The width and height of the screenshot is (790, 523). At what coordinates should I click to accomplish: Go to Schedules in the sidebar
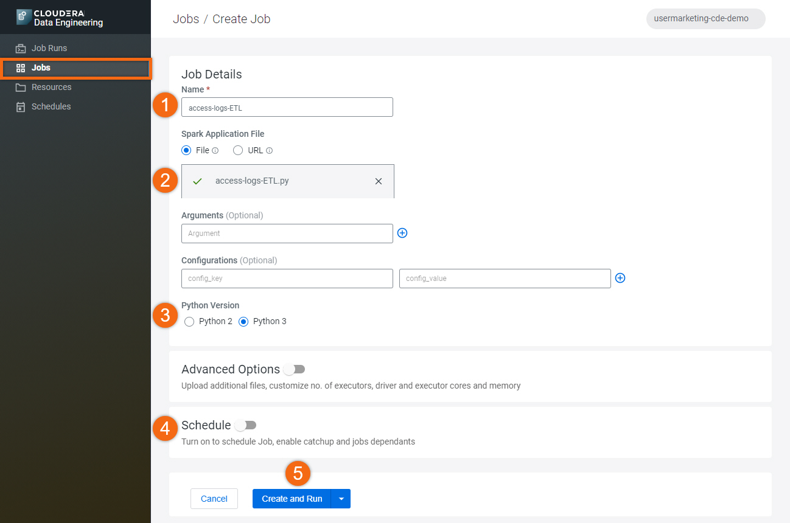click(x=51, y=106)
